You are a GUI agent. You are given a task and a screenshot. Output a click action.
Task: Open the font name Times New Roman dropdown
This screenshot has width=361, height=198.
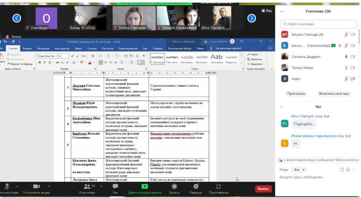coord(56,56)
